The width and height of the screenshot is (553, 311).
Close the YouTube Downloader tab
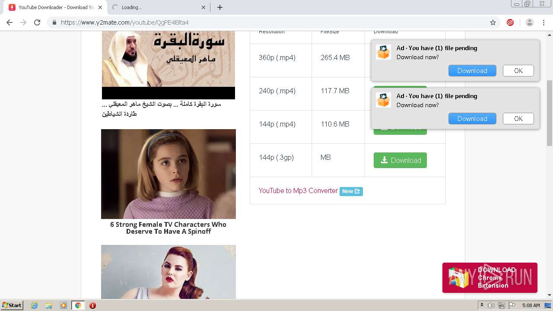click(x=100, y=7)
